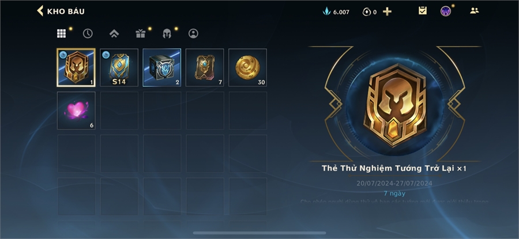The height and width of the screenshot is (239, 519).
Task: Select the all-items grid filter tab
Action: [x=61, y=33]
